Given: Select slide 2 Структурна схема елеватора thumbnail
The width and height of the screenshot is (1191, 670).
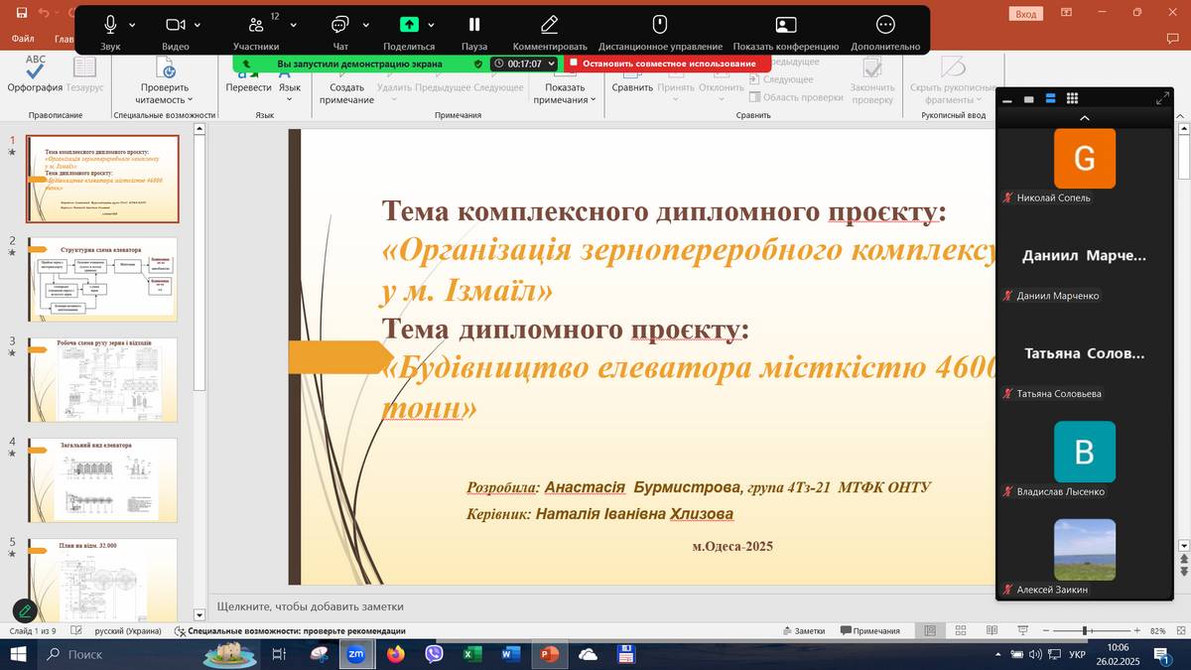Looking at the screenshot, I should 102,279.
